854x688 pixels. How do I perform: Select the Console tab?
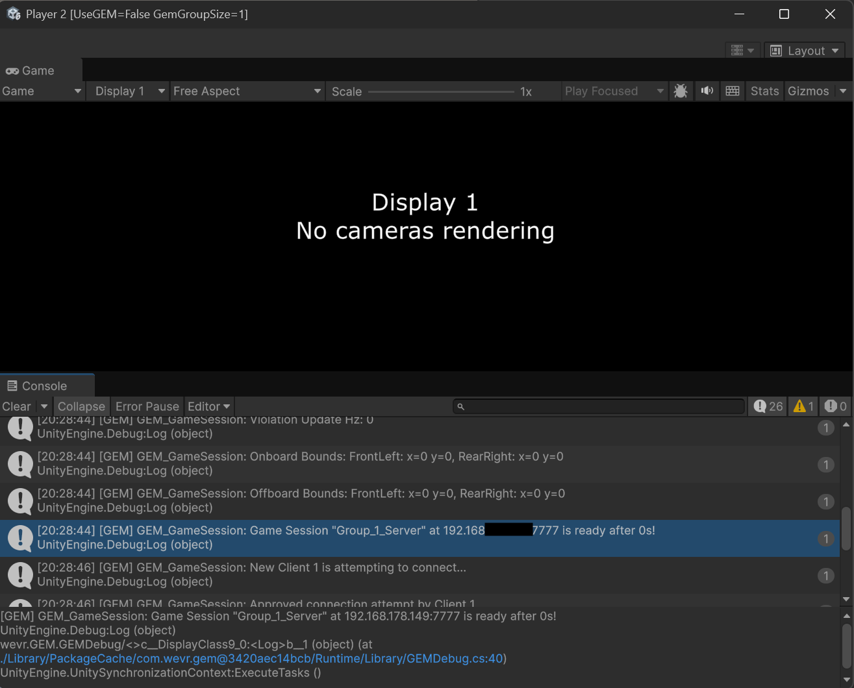pyautogui.click(x=44, y=386)
